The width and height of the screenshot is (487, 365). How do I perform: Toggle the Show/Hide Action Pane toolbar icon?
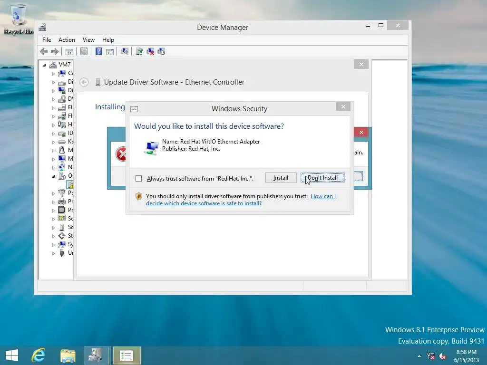click(x=110, y=51)
